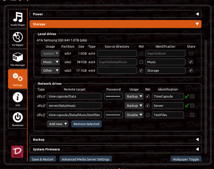
Task: Click the server/data/music remote target field
Action: (75, 106)
